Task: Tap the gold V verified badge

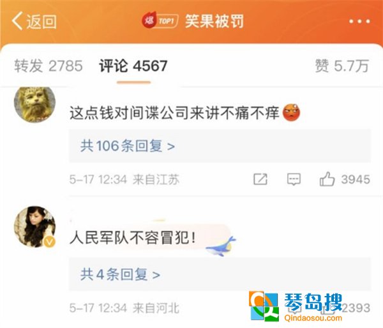Action: (50, 242)
